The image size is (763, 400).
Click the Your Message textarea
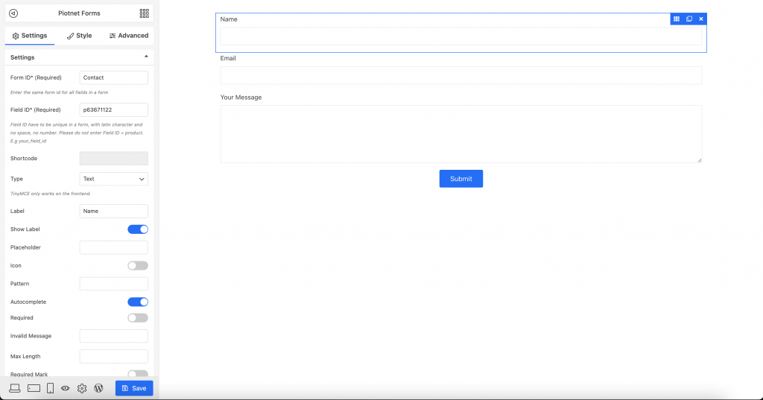pyautogui.click(x=460, y=134)
